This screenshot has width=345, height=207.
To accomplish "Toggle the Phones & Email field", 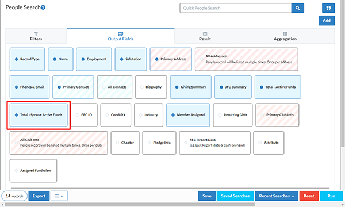I will (29, 87).
